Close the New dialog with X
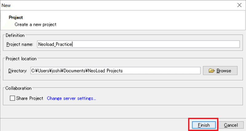The height and width of the screenshot is (131, 246). pyautogui.click(x=240, y=5)
